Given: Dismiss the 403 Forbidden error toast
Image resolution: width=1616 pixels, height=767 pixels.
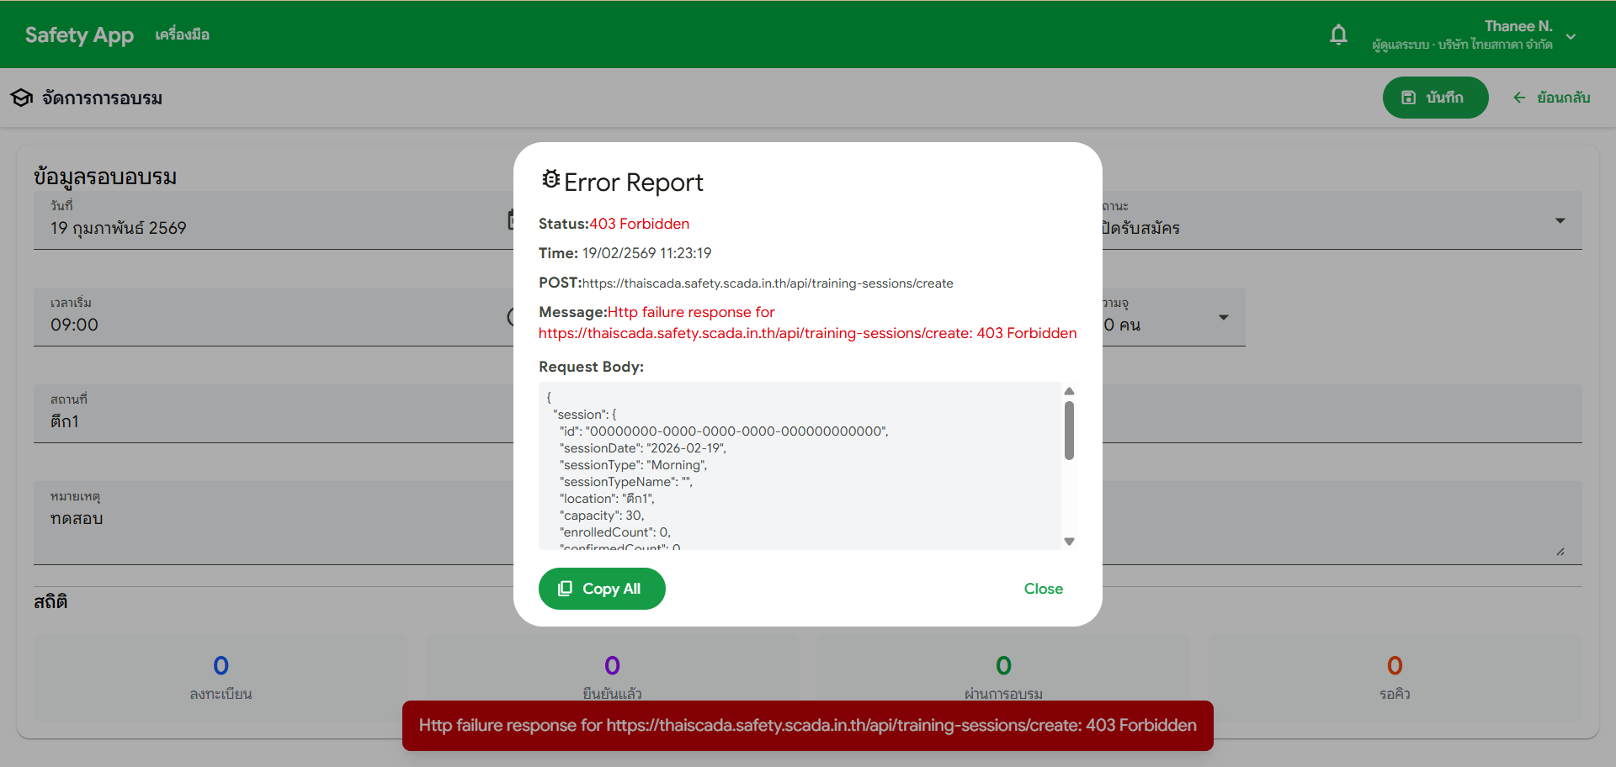Looking at the screenshot, I should click(x=807, y=725).
